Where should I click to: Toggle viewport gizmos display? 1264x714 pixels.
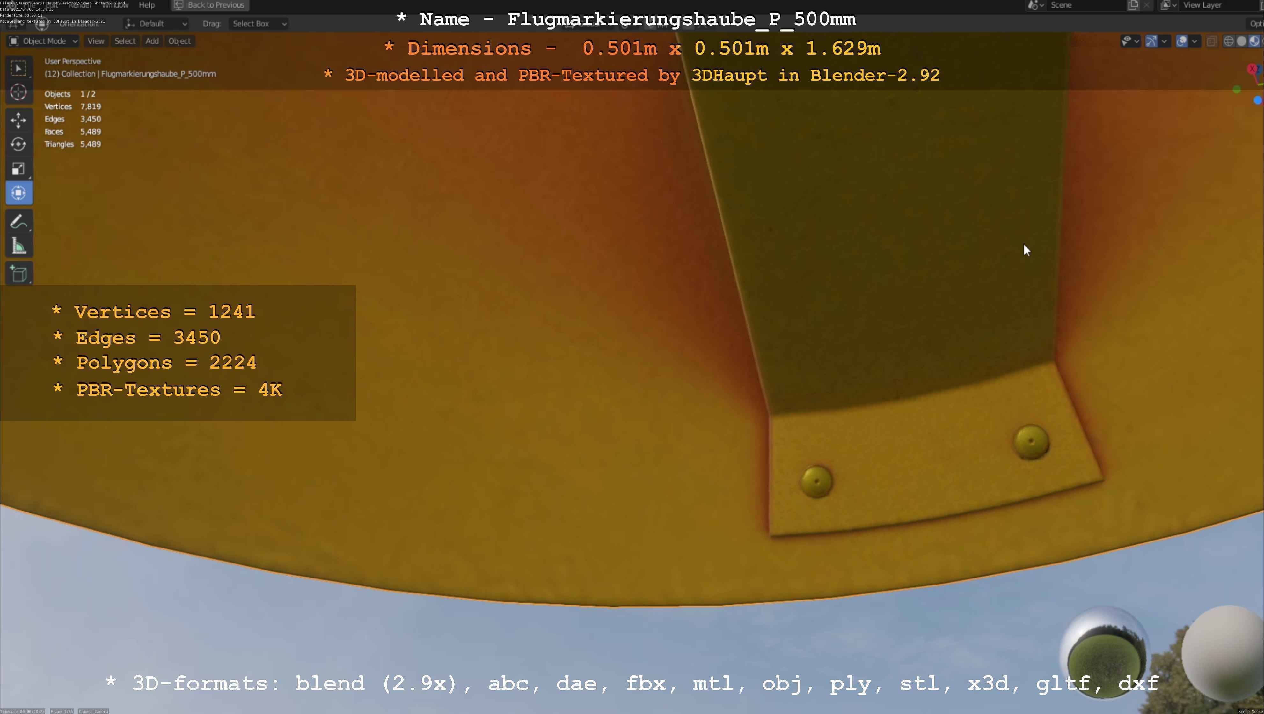1151,41
